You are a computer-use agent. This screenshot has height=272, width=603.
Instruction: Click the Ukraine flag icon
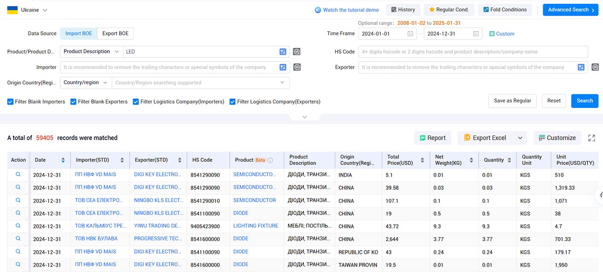tap(12, 10)
